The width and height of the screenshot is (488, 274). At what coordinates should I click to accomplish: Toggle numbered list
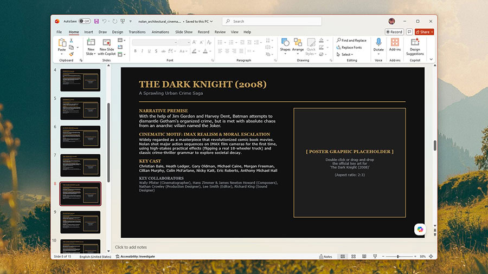point(231,42)
